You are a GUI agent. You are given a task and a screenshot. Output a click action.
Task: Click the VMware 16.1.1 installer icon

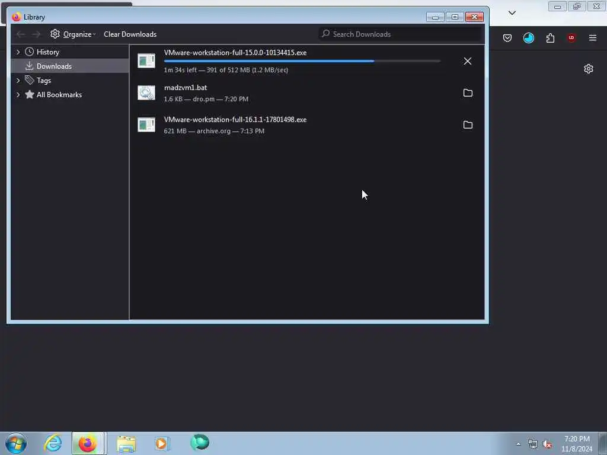pos(146,124)
